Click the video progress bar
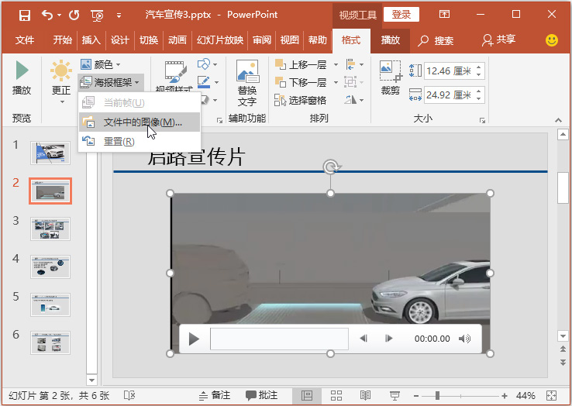 tap(279, 339)
